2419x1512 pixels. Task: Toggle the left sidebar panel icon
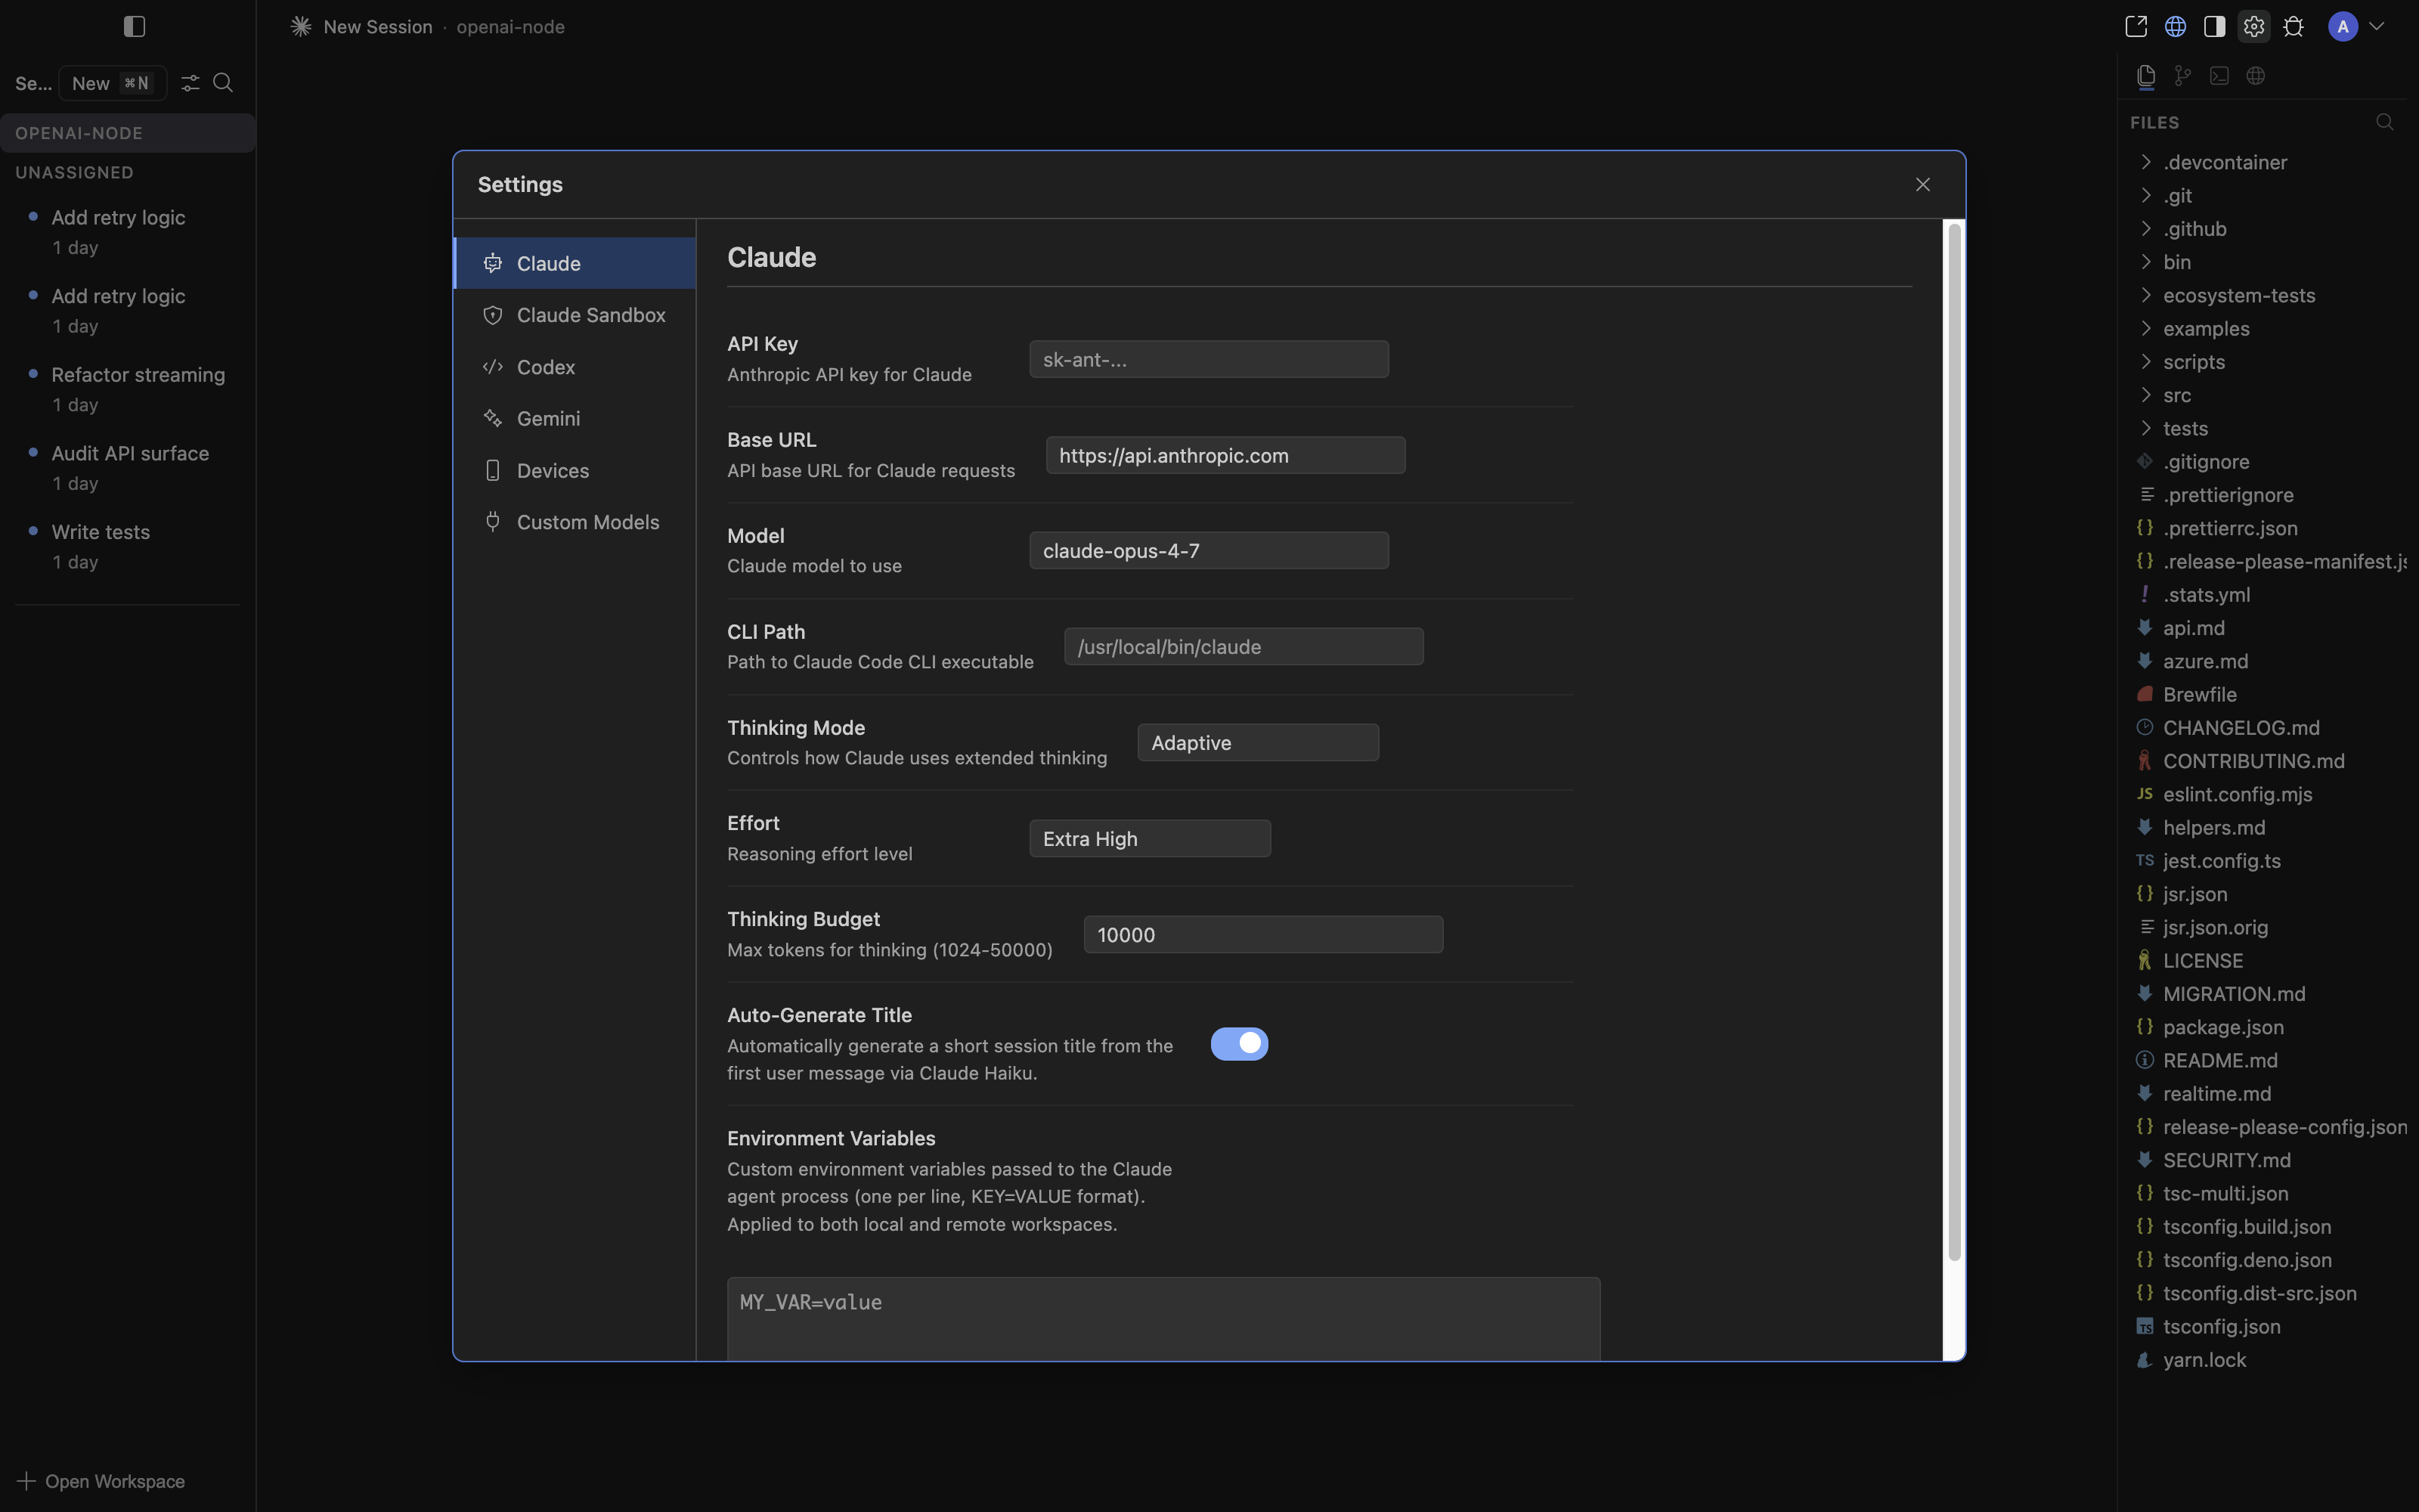134,27
